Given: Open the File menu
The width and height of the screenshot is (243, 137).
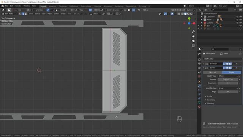Looking at the screenshot, I should pyautogui.click(x=6, y=6).
